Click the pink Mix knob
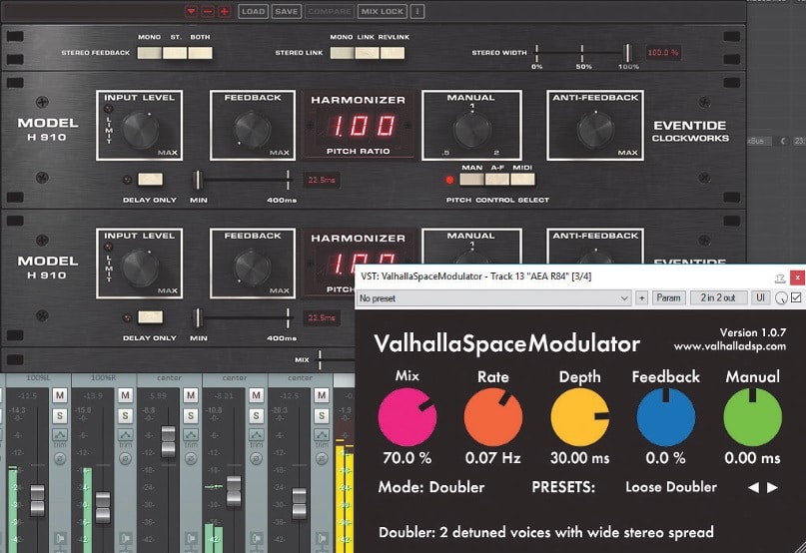 (x=407, y=417)
